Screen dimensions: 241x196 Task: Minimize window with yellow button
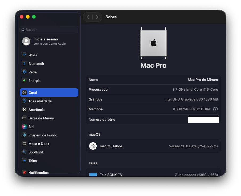(28, 17)
